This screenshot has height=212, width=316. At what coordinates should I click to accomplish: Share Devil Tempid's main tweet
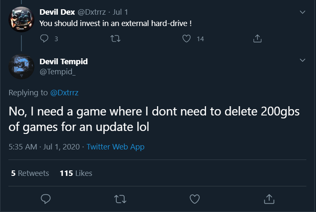tap(269, 198)
